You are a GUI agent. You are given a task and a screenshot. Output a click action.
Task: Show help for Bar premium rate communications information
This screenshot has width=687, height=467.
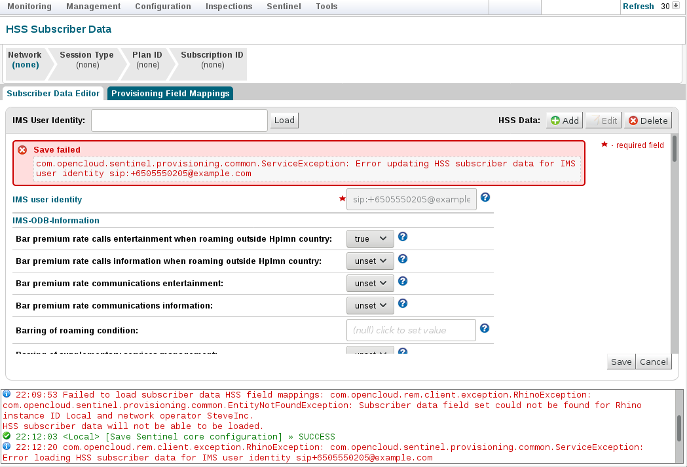click(x=403, y=304)
